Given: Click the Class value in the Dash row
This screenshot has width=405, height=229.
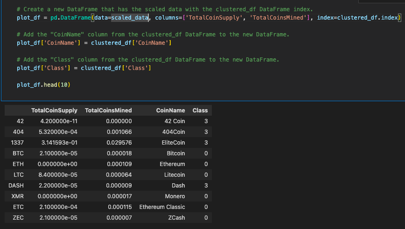Looking at the screenshot, I should [206, 185].
